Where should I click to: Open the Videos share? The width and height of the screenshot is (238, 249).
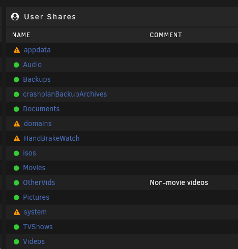(34, 241)
